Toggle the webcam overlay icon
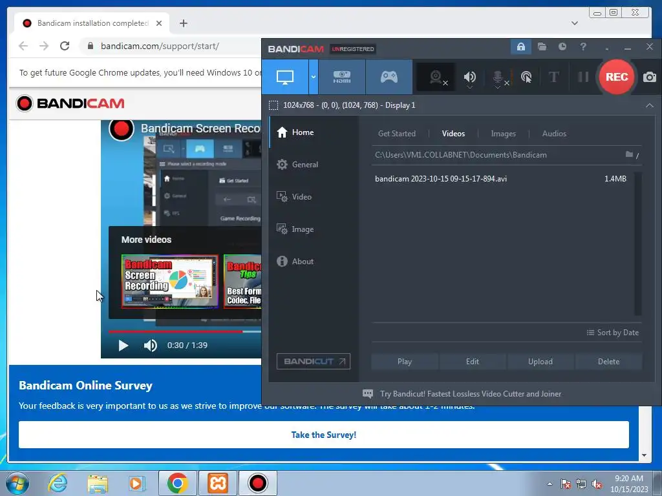This screenshot has width=662, height=496. [x=436, y=77]
